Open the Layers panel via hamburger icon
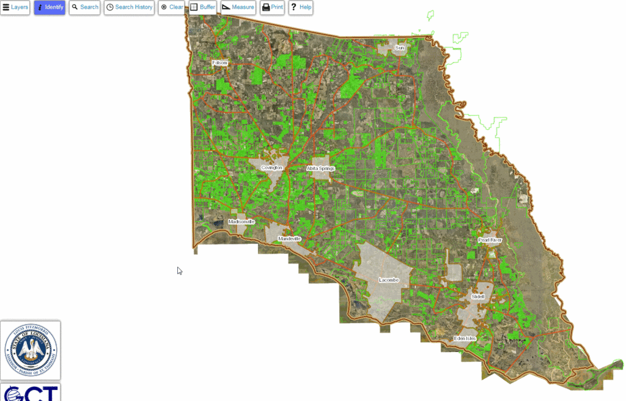 [15, 7]
